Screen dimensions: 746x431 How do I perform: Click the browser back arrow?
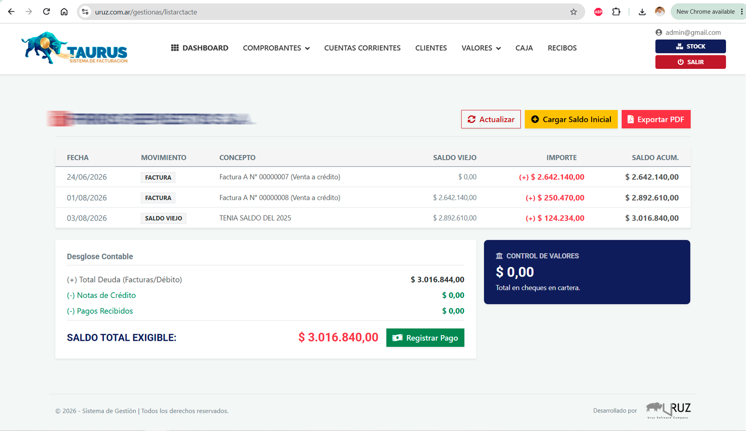(x=11, y=12)
